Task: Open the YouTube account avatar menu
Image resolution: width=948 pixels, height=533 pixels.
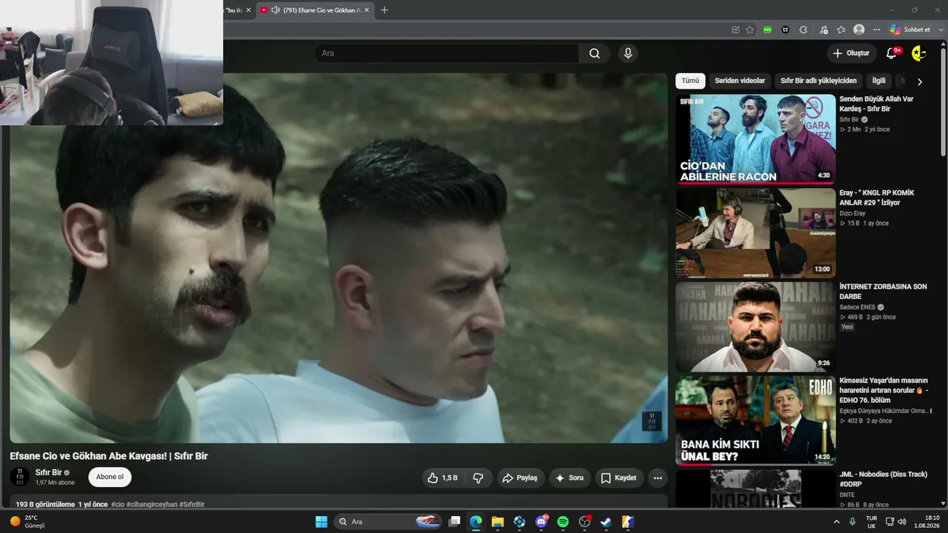Action: coord(919,53)
